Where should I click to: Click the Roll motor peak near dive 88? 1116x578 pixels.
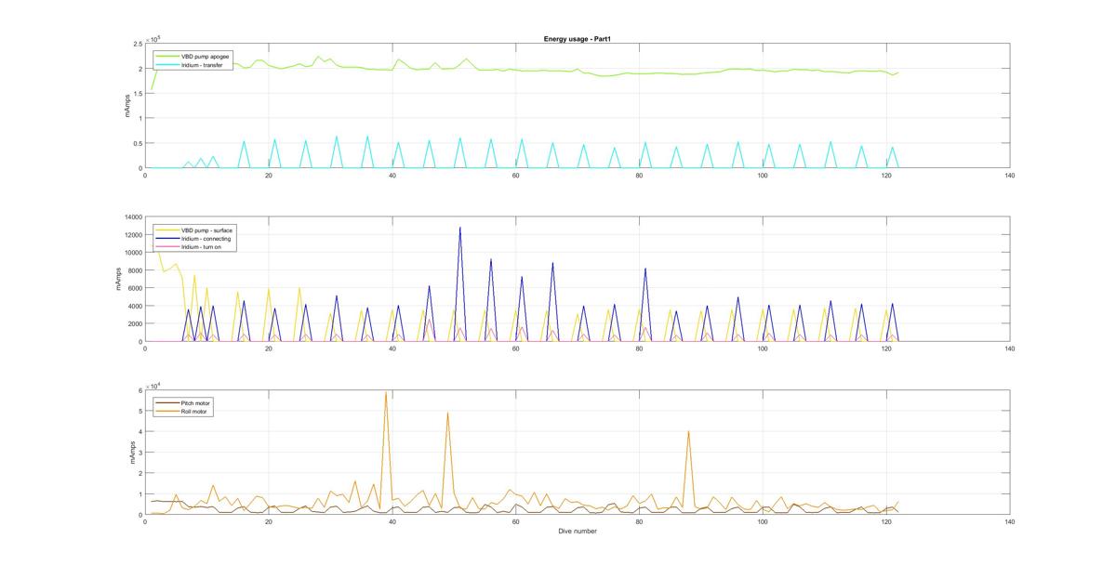[x=688, y=431]
